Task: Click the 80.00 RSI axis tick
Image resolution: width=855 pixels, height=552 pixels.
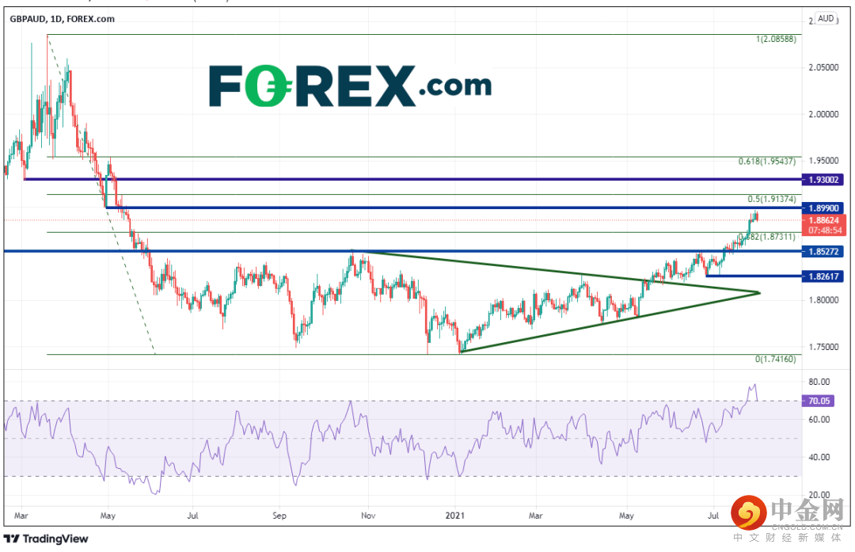Action: (x=819, y=382)
